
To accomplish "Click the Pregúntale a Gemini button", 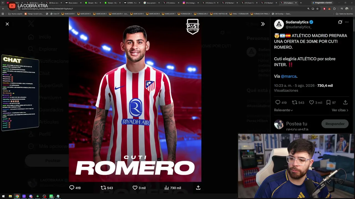I will click(x=322, y=3).
